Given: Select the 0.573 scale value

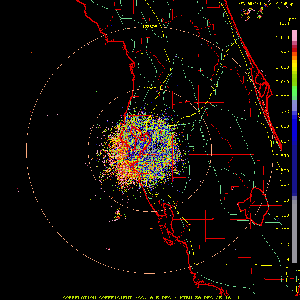Looking at the screenshot, I should pos(282,156).
